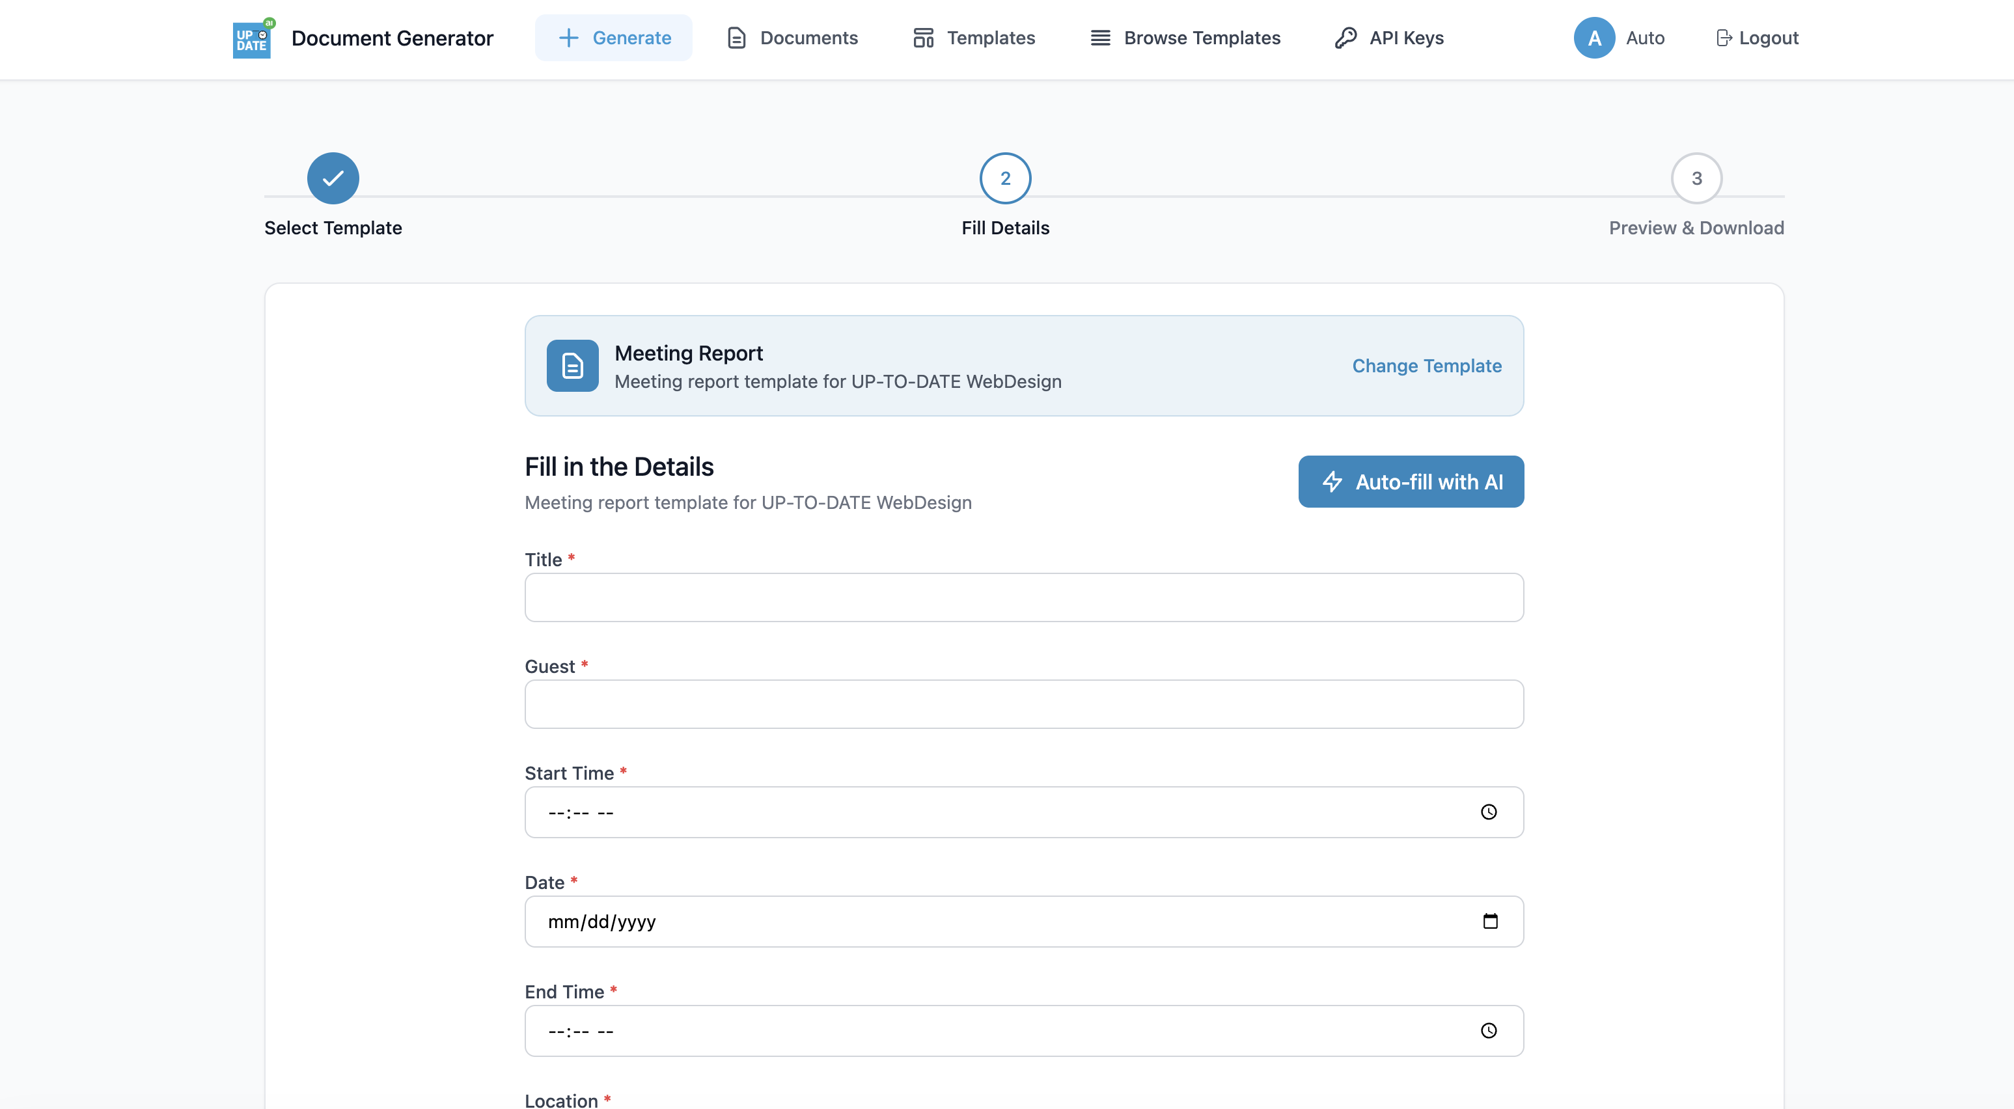
Task: Log out using the Logout button
Action: [1757, 38]
